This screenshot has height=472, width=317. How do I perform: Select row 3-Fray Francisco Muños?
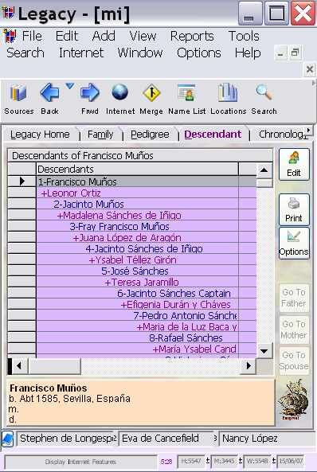pos(138,226)
